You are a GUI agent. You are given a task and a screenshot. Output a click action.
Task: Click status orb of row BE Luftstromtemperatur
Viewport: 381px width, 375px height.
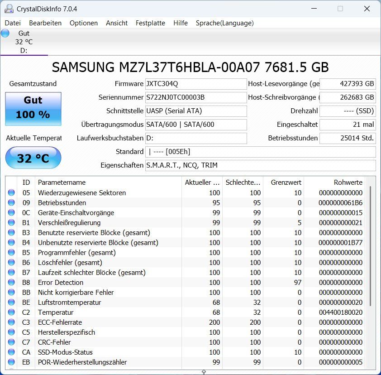(x=11, y=302)
